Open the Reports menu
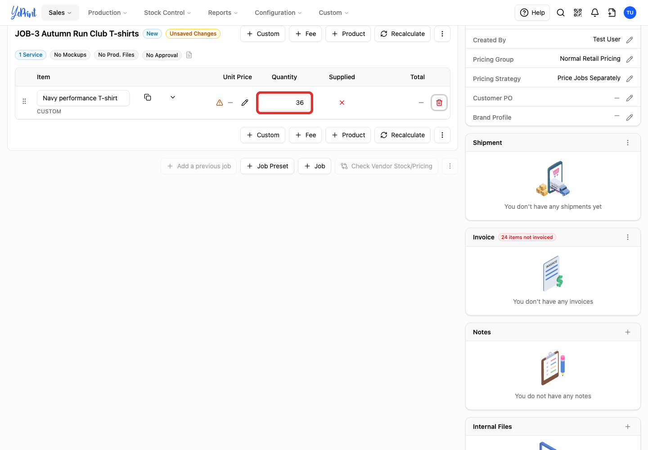This screenshot has width=648, height=450. [223, 13]
